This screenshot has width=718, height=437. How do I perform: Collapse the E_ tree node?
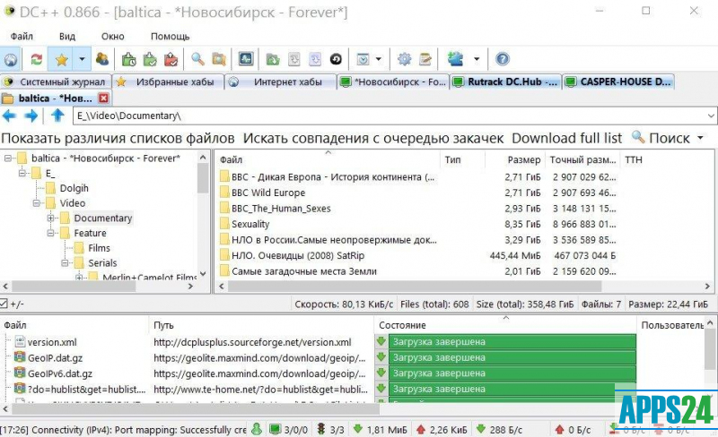point(22,173)
